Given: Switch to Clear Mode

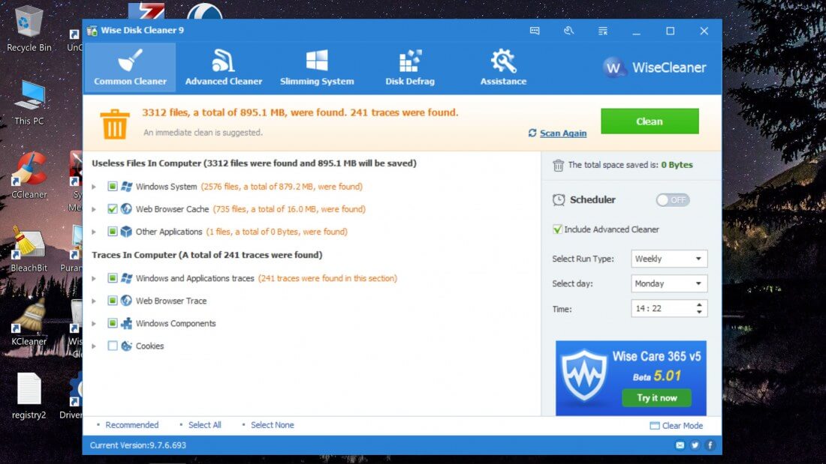Looking at the screenshot, I should tap(677, 426).
